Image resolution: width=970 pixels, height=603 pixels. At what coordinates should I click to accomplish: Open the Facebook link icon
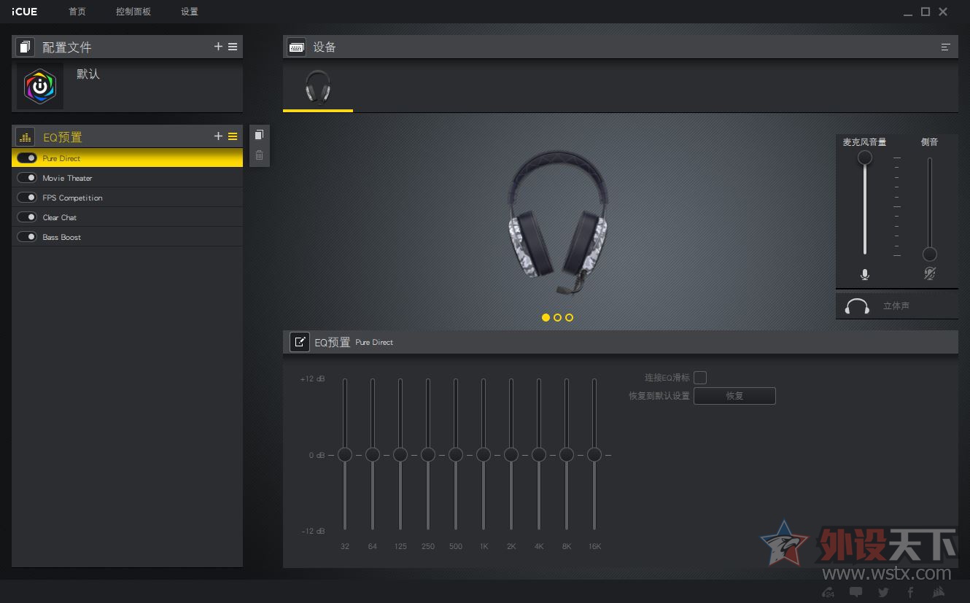coord(910,592)
